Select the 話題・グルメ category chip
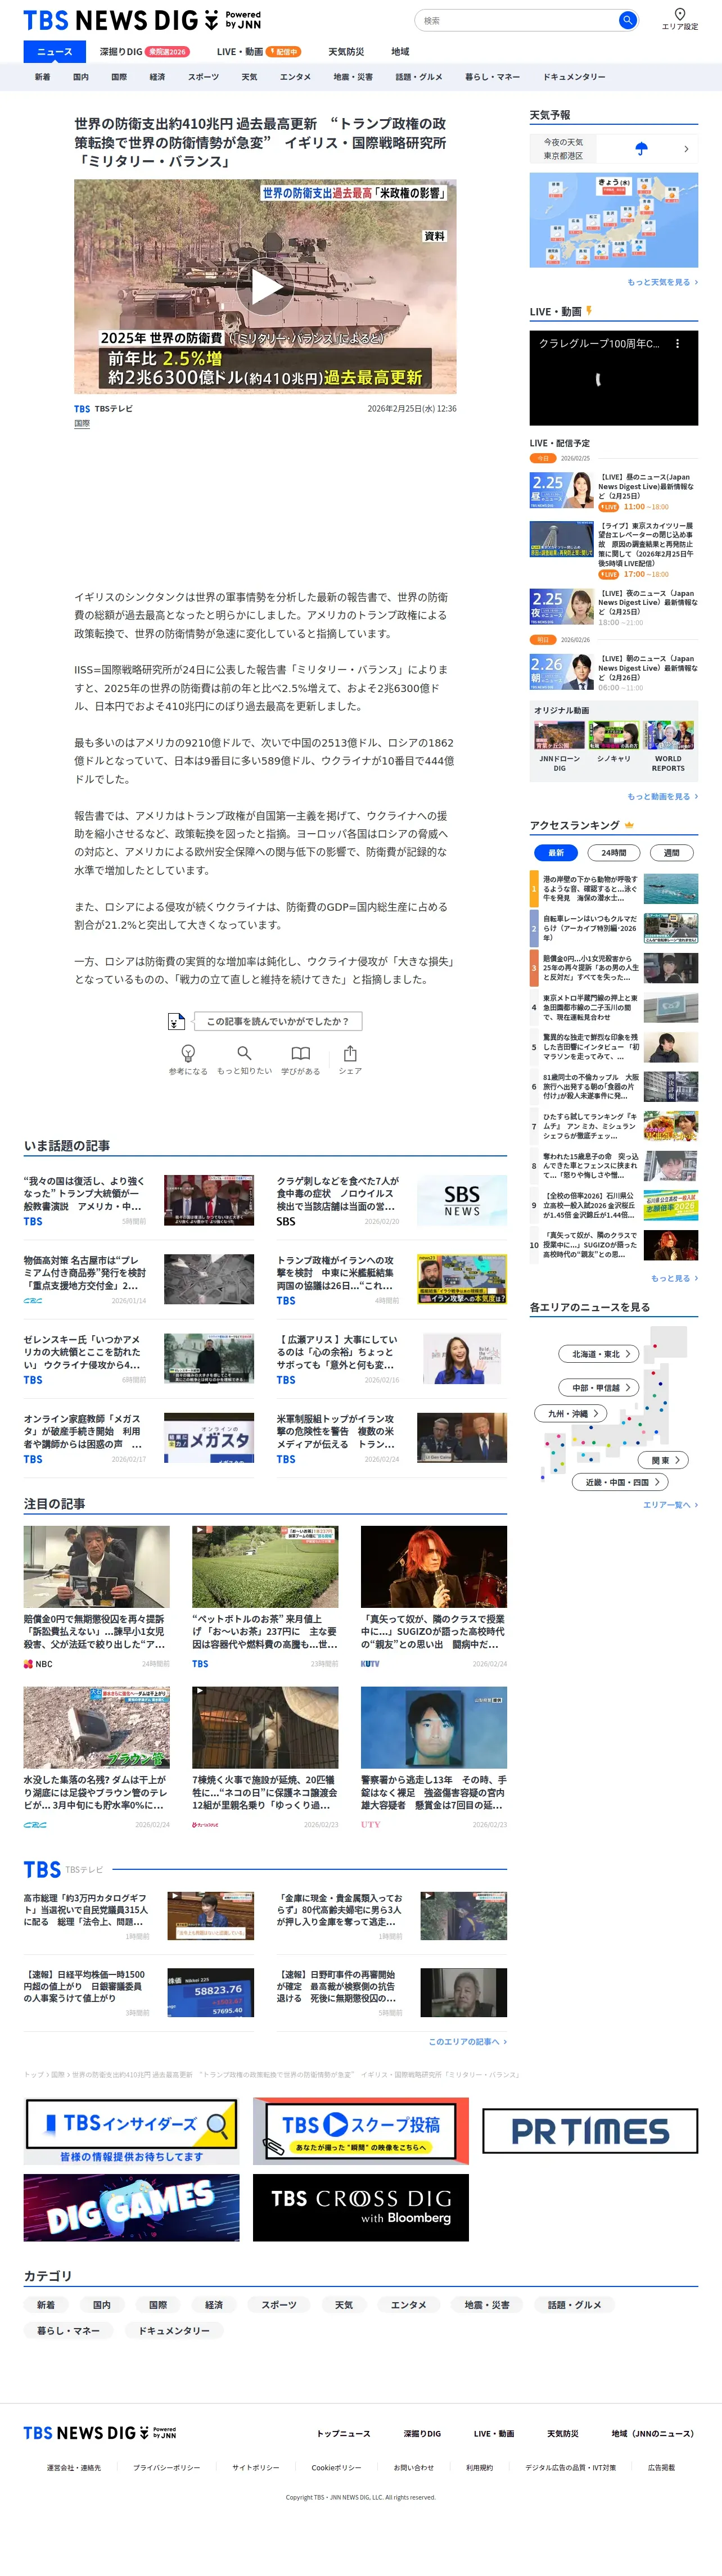This screenshot has height=2576, width=722. [575, 2305]
